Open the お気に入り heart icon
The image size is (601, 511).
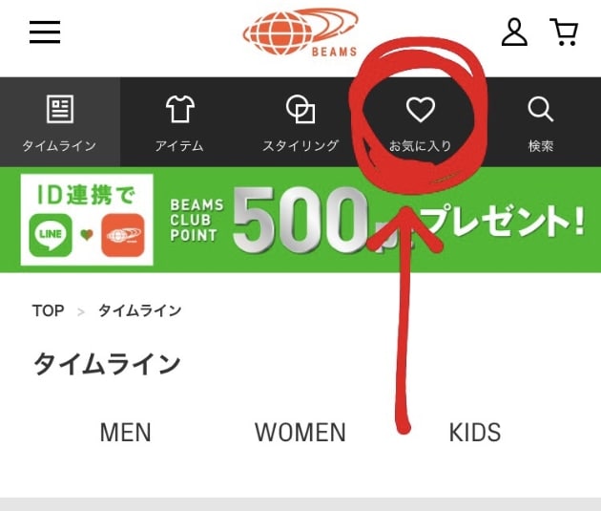[421, 109]
